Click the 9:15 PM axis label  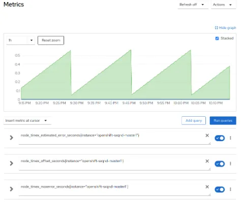24,103
